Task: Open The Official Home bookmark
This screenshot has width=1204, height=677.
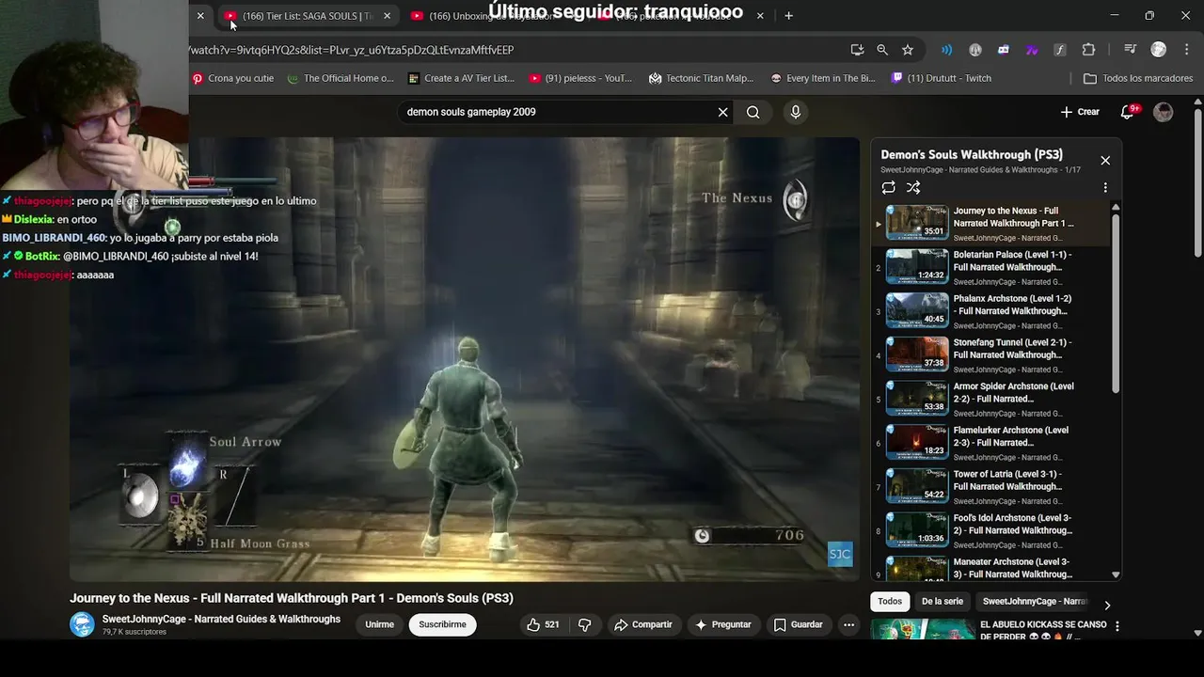Action: 341,78
